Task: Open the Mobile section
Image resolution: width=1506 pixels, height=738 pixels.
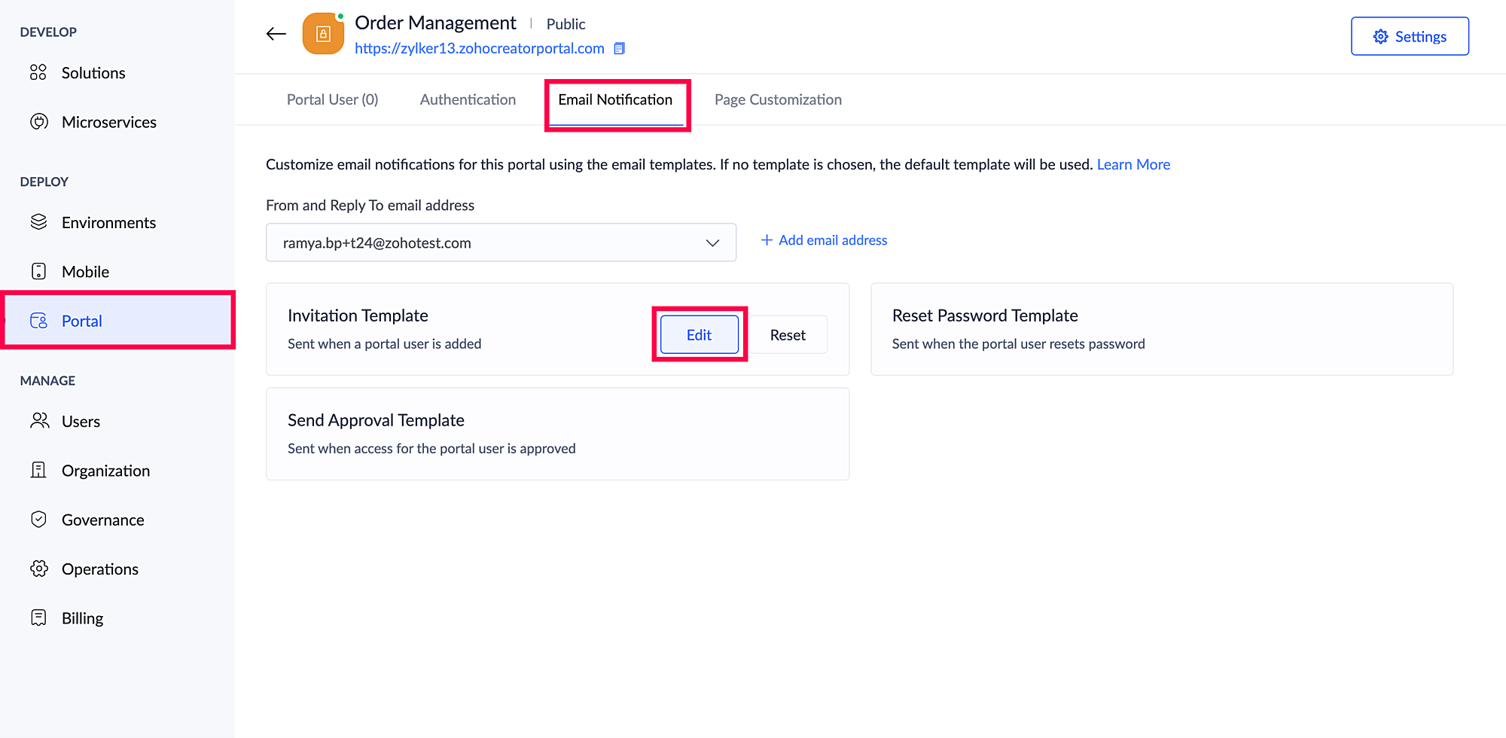Action: [x=85, y=272]
